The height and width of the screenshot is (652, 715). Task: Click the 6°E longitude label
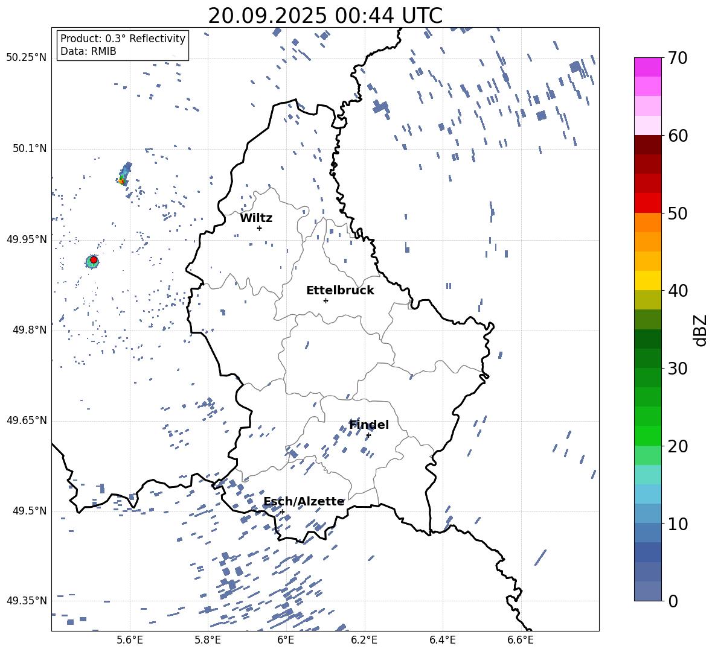click(x=286, y=640)
